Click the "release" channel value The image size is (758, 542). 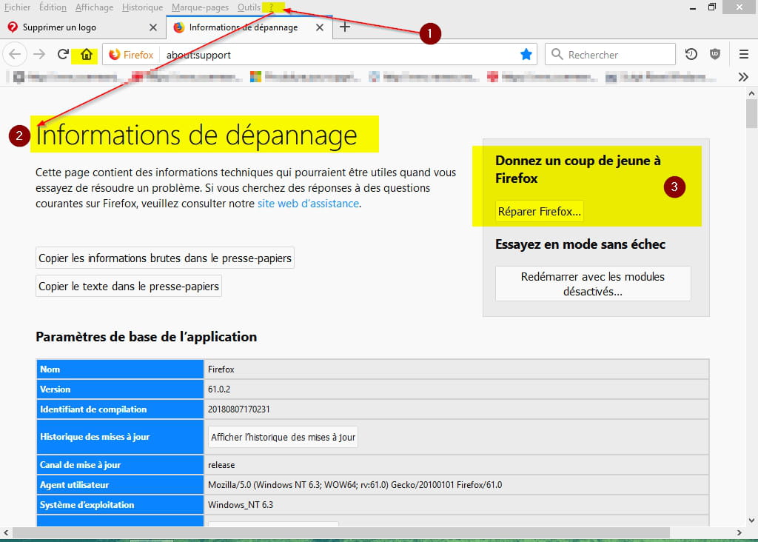coord(221,465)
